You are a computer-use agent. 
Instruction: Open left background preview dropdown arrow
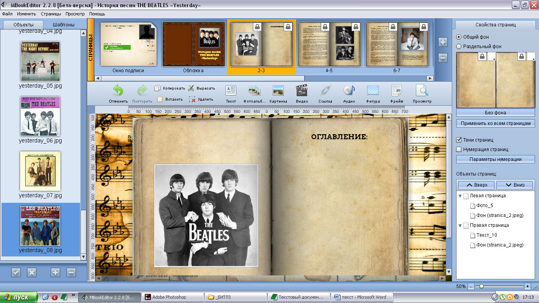pyautogui.click(x=491, y=57)
